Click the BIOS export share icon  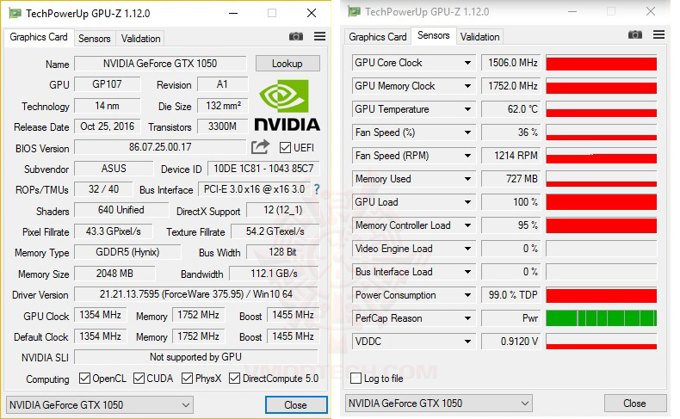260,147
